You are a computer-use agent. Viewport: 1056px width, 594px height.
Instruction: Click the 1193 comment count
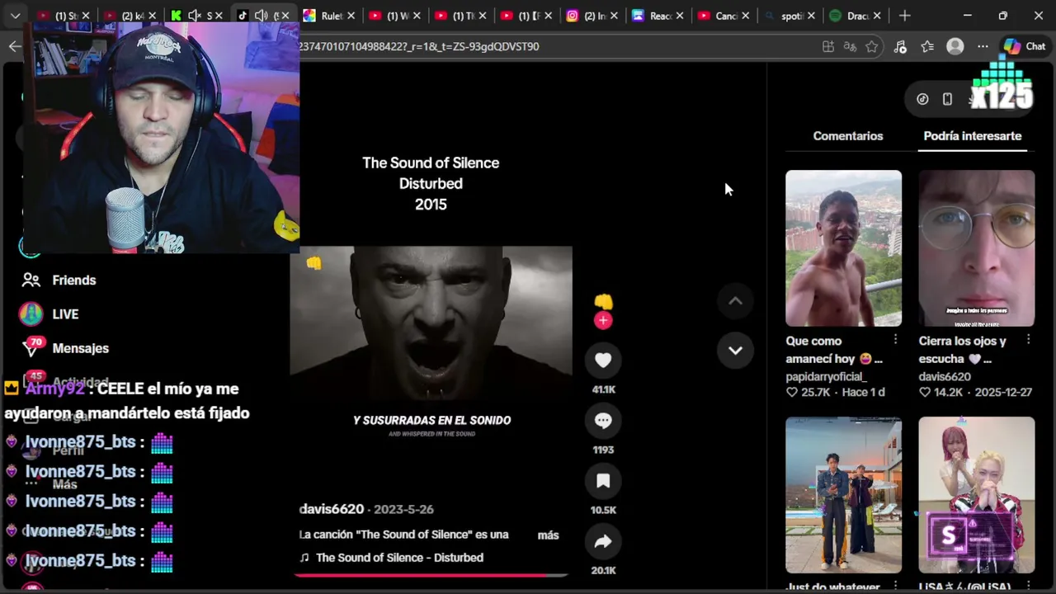tap(603, 450)
